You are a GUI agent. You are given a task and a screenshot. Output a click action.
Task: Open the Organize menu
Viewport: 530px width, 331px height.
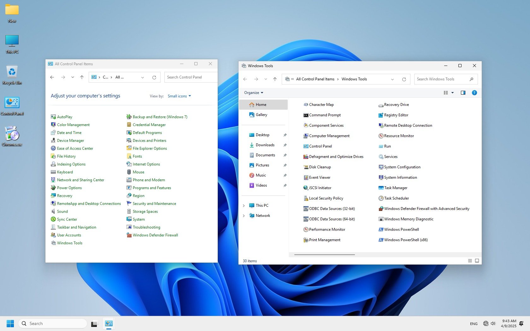[253, 93]
